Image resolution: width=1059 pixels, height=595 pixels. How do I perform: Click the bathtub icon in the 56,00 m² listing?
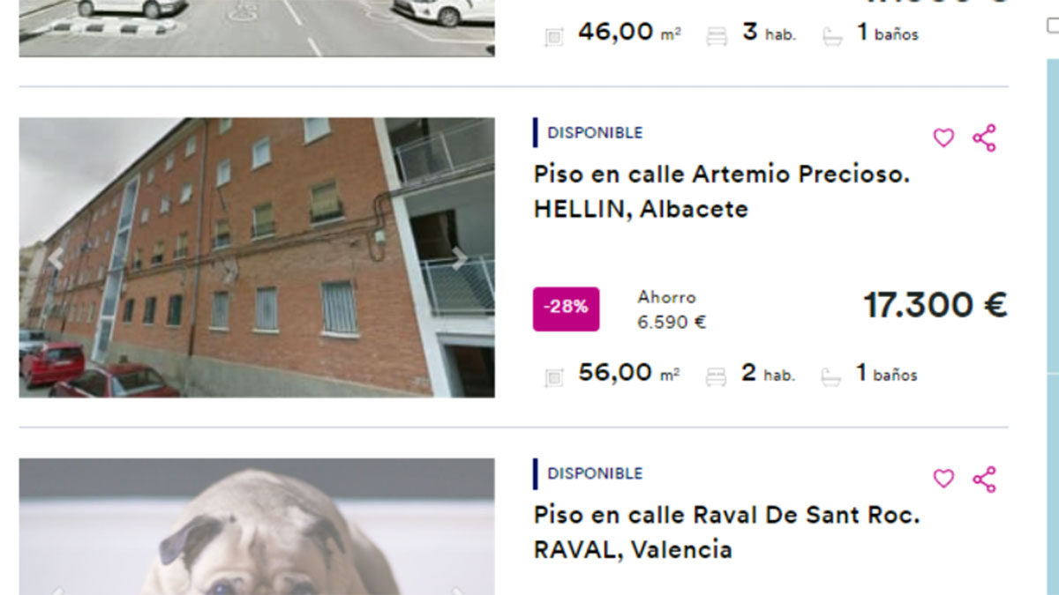tap(831, 377)
